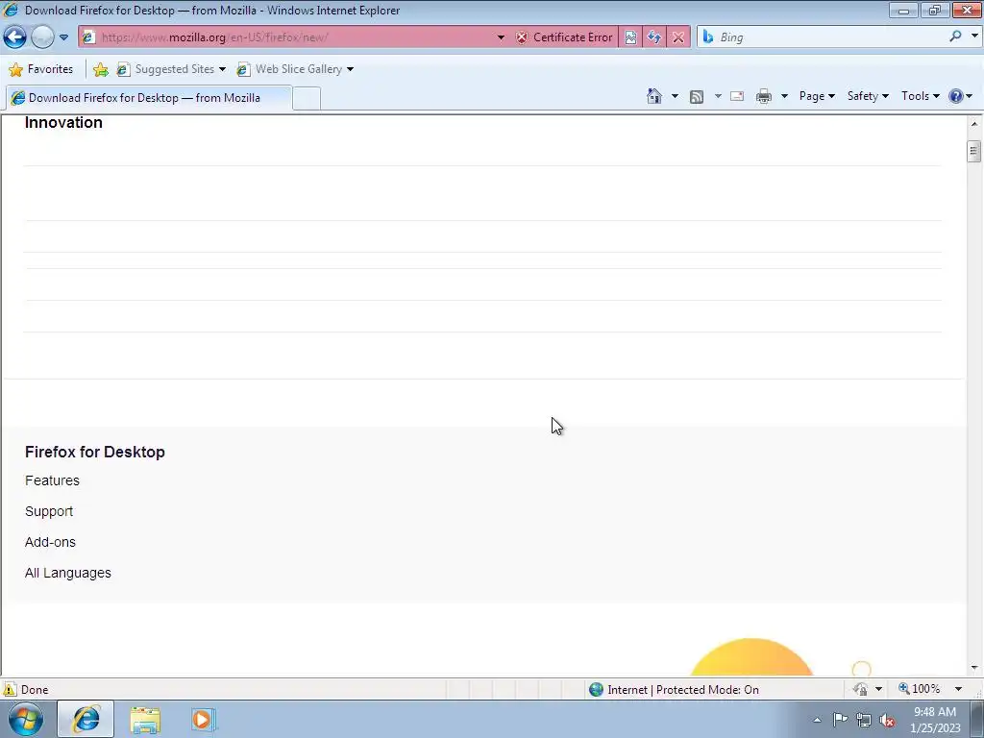Click the Internet Explorer taskbar icon
The height and width of the screenshot is (738, 984).
pos(86,719)
